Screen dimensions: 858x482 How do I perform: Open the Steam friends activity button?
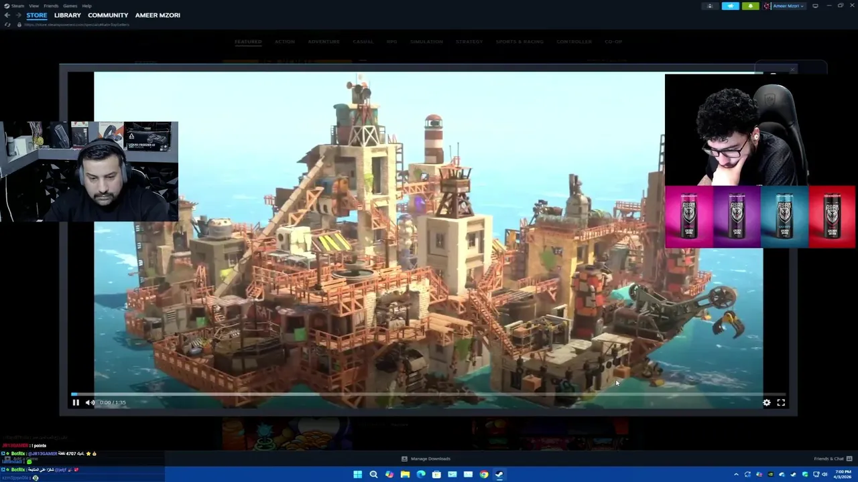[710, 6]
